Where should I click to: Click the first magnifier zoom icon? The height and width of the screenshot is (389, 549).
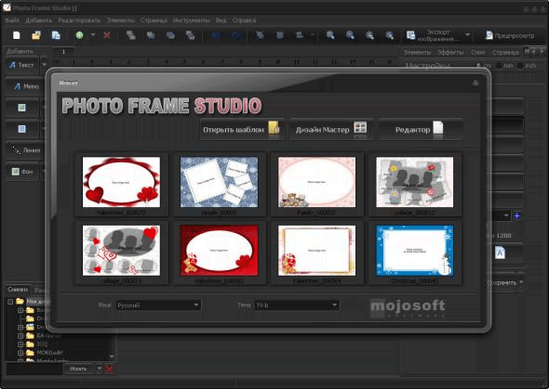coord(330,35)
